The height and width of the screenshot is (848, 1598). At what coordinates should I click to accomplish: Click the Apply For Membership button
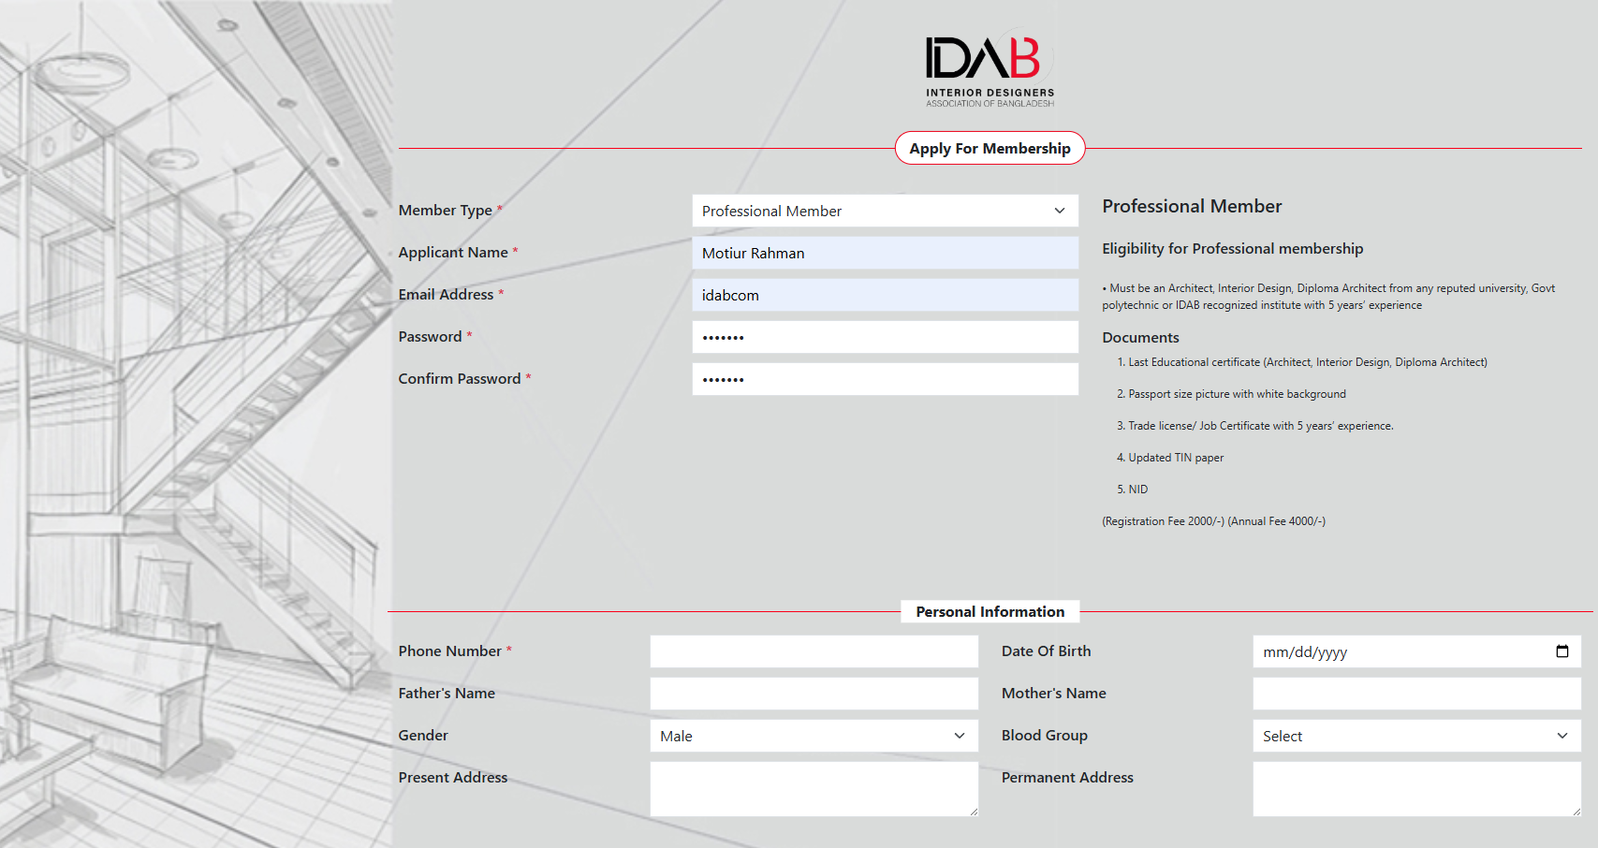(x=990, y=148)
